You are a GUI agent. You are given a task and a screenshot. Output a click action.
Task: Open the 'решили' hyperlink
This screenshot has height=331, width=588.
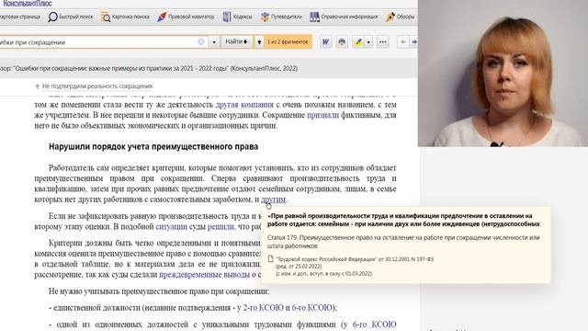tap(220, 227)
